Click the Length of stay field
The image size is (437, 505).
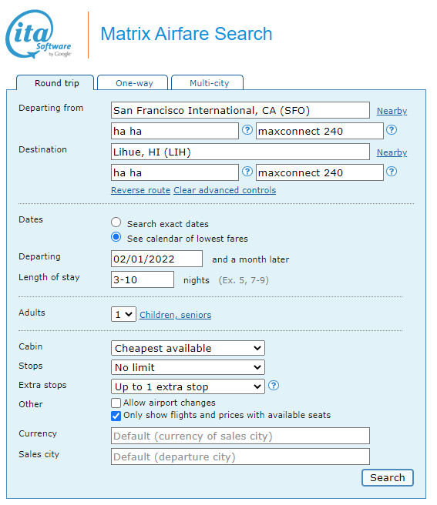tap(143, 279)
